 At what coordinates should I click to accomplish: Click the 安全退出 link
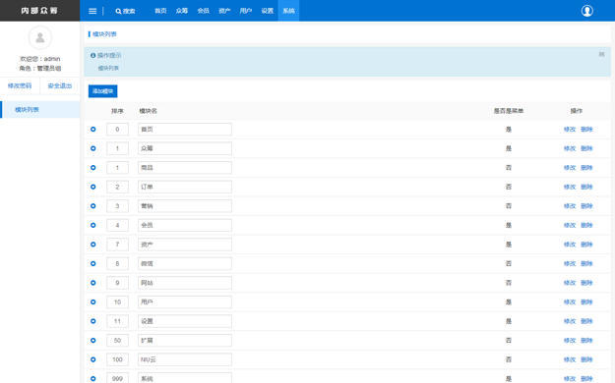(60, 85)
